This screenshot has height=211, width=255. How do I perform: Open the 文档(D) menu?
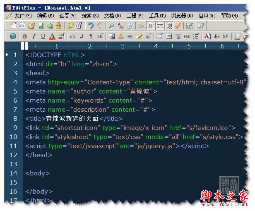pyautogui.click(x=113, y=16)
